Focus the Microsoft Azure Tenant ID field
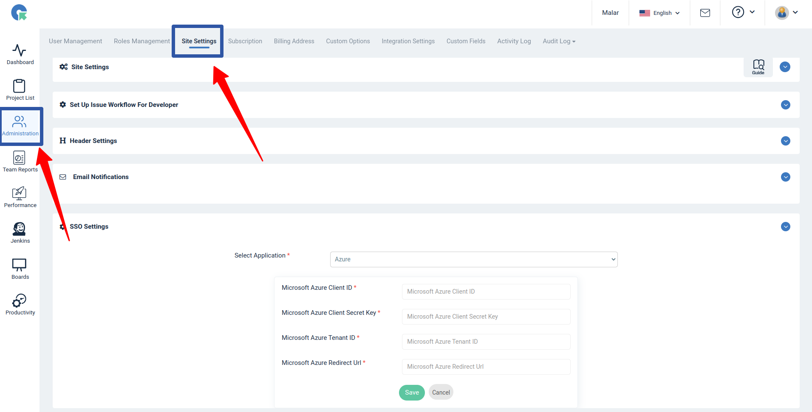The height and width of the screenshot is (412, 812). point(486,342)
